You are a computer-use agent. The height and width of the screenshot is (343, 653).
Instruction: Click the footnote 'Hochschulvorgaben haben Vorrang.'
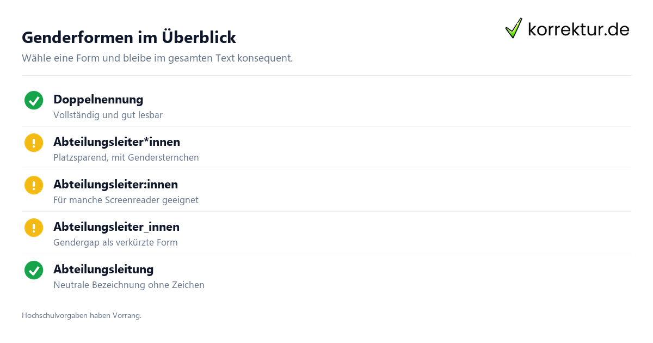[82, 316]
